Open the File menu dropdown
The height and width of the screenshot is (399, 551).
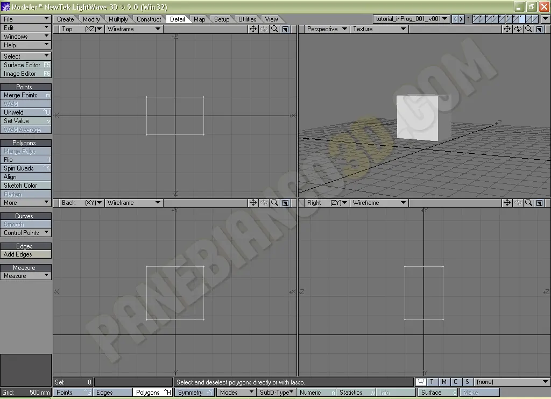pos(26,19)
